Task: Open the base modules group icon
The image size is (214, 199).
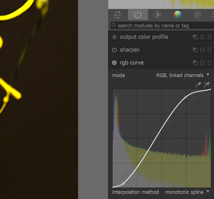Action: (x=158, y=15)
